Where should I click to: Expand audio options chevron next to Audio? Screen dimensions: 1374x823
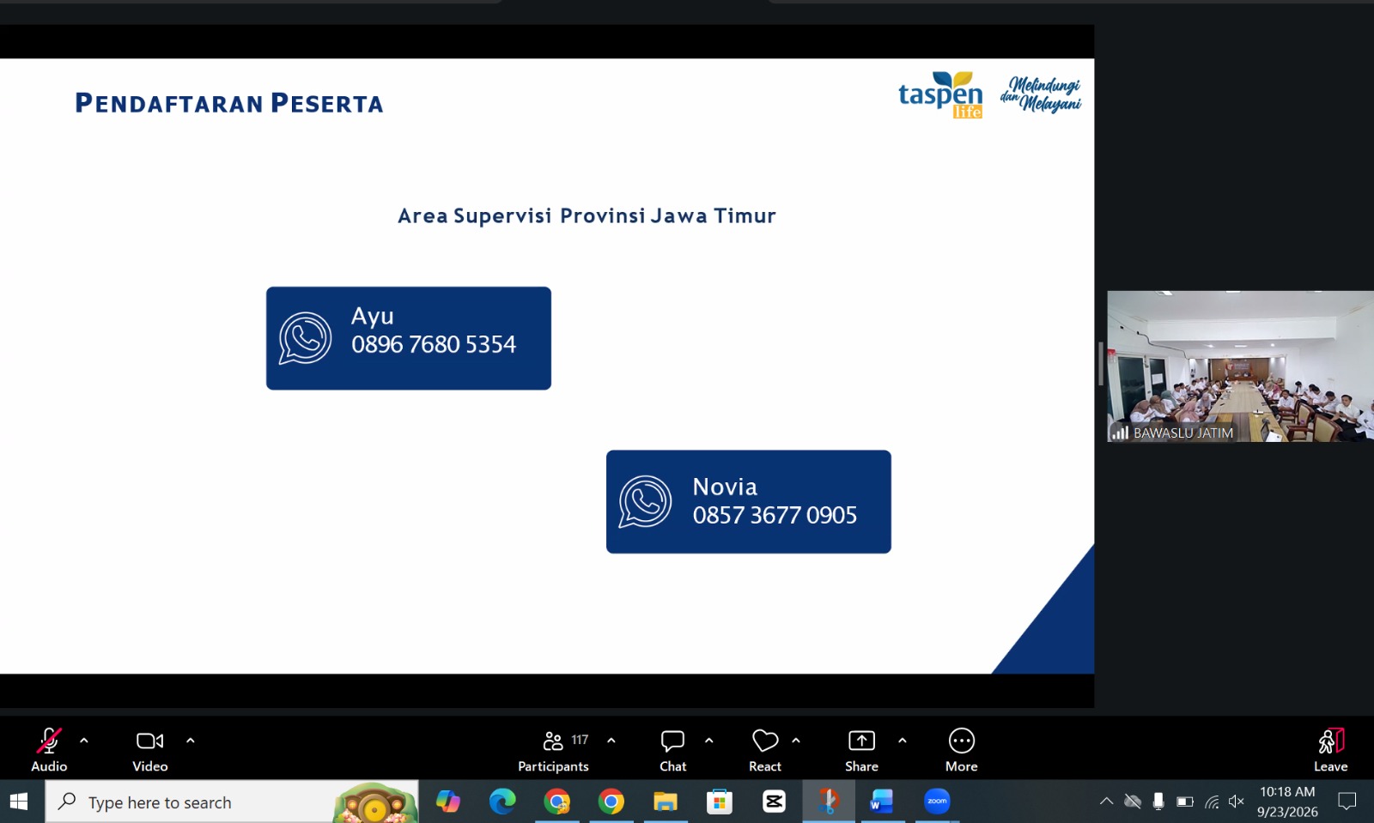tap(84, 740)
